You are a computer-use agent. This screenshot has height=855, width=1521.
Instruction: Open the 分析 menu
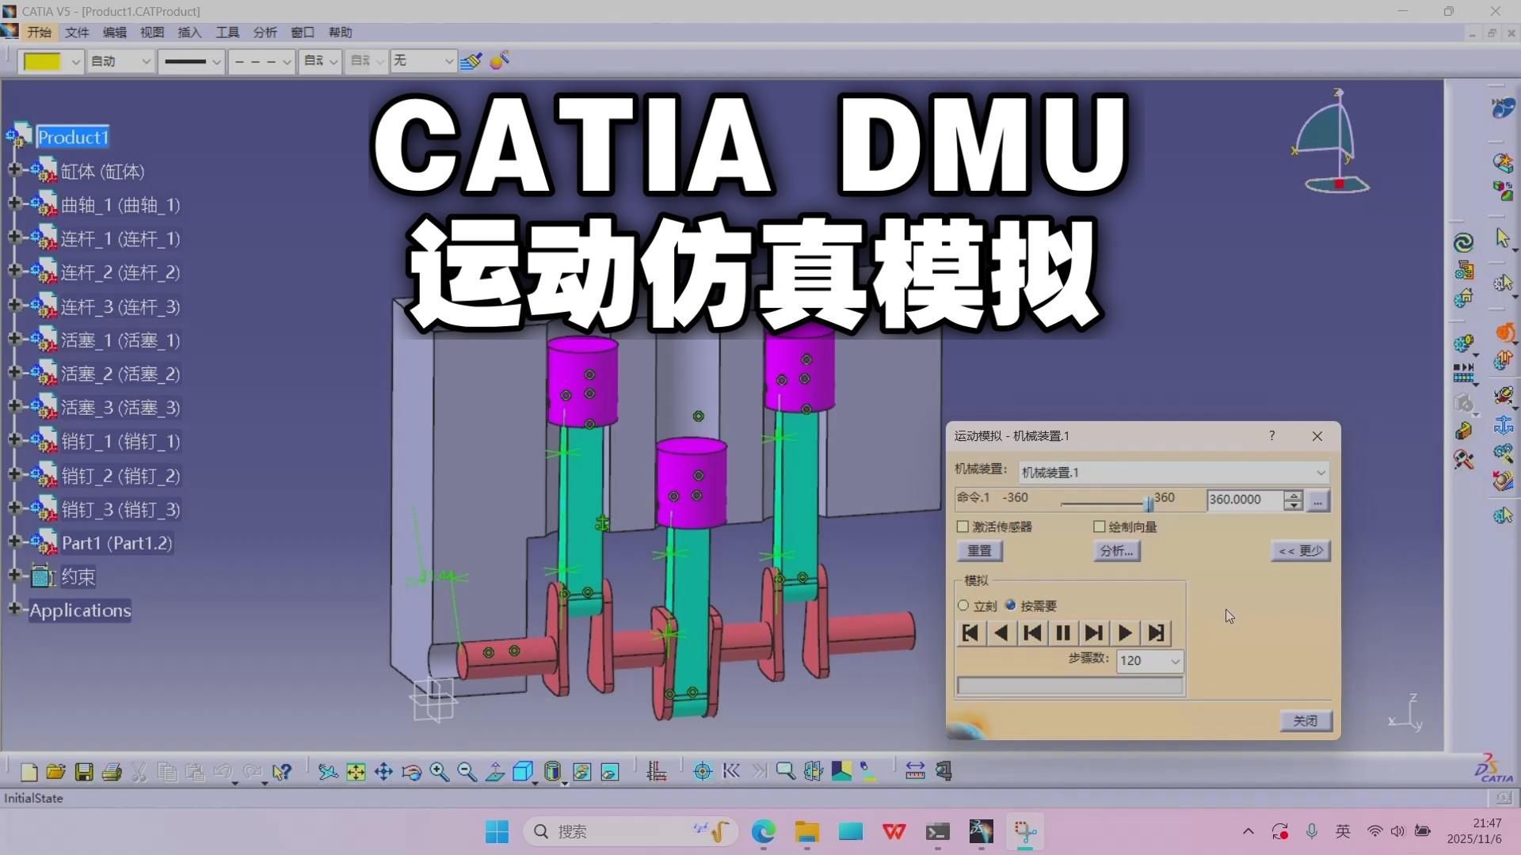(265, 32)
